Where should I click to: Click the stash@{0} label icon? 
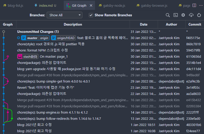click(20, 56)
